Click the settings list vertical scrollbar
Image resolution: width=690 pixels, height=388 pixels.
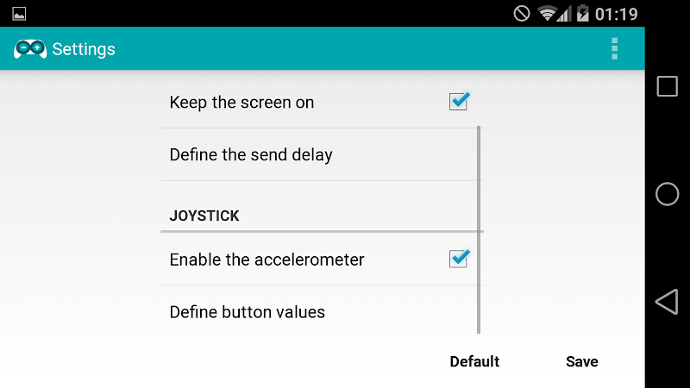[479, 229]
